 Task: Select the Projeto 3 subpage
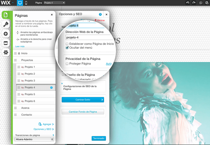pos(36,81)
